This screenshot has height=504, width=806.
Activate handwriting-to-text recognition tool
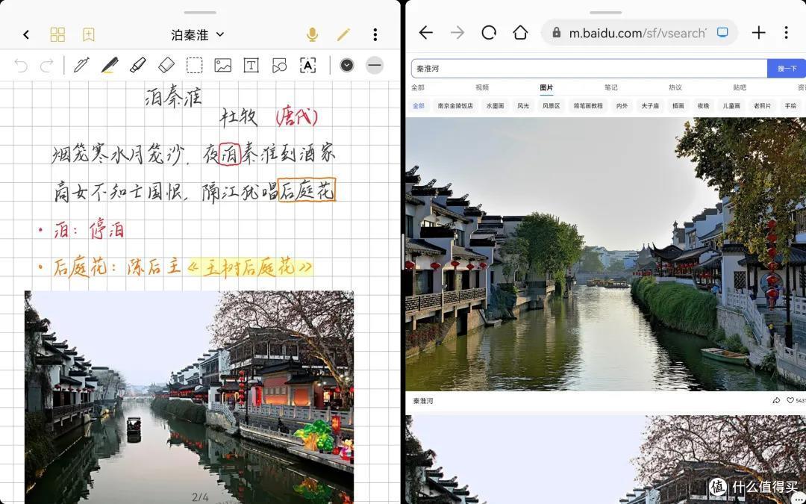307,65
